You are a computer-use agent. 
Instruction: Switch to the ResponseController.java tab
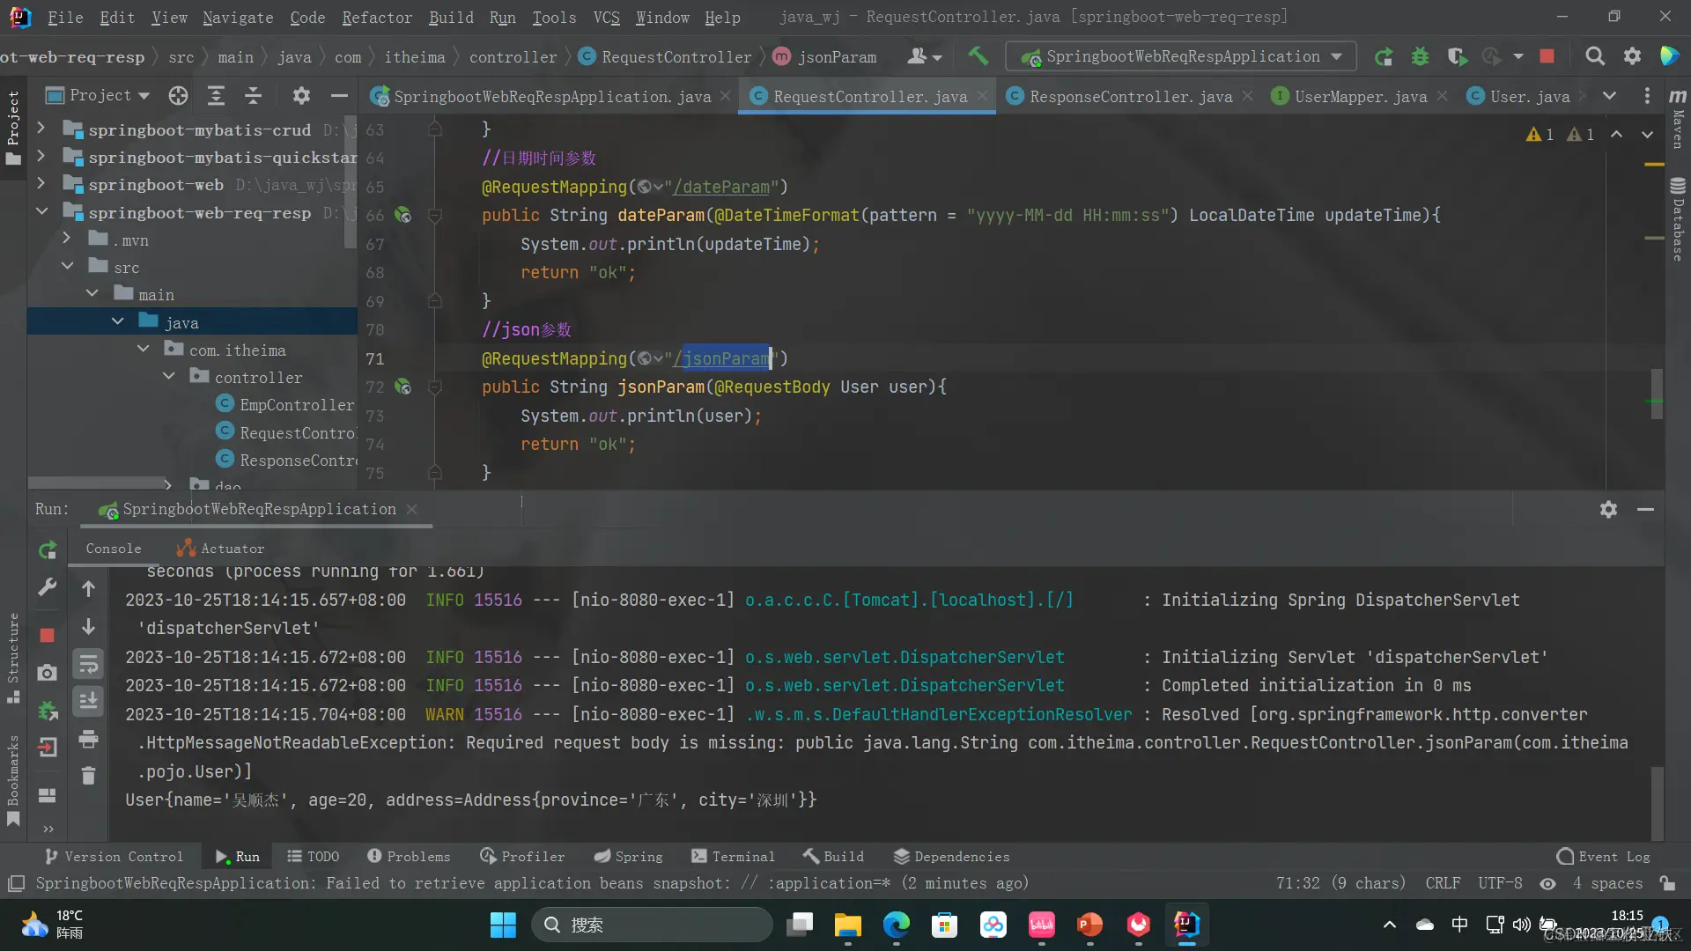pyautogui.click(x=1130, y=96)
